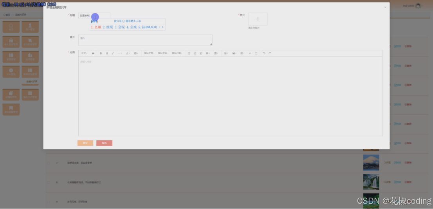Submit the new knowledge entry form
This screenshot has width=433, height=209.
tap(85, 143)
